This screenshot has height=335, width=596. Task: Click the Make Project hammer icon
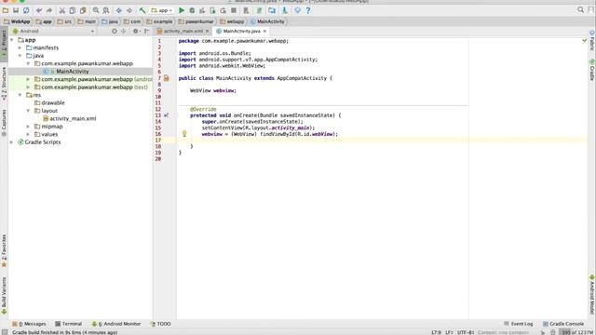pyautogui.click(x=142, y=10)
